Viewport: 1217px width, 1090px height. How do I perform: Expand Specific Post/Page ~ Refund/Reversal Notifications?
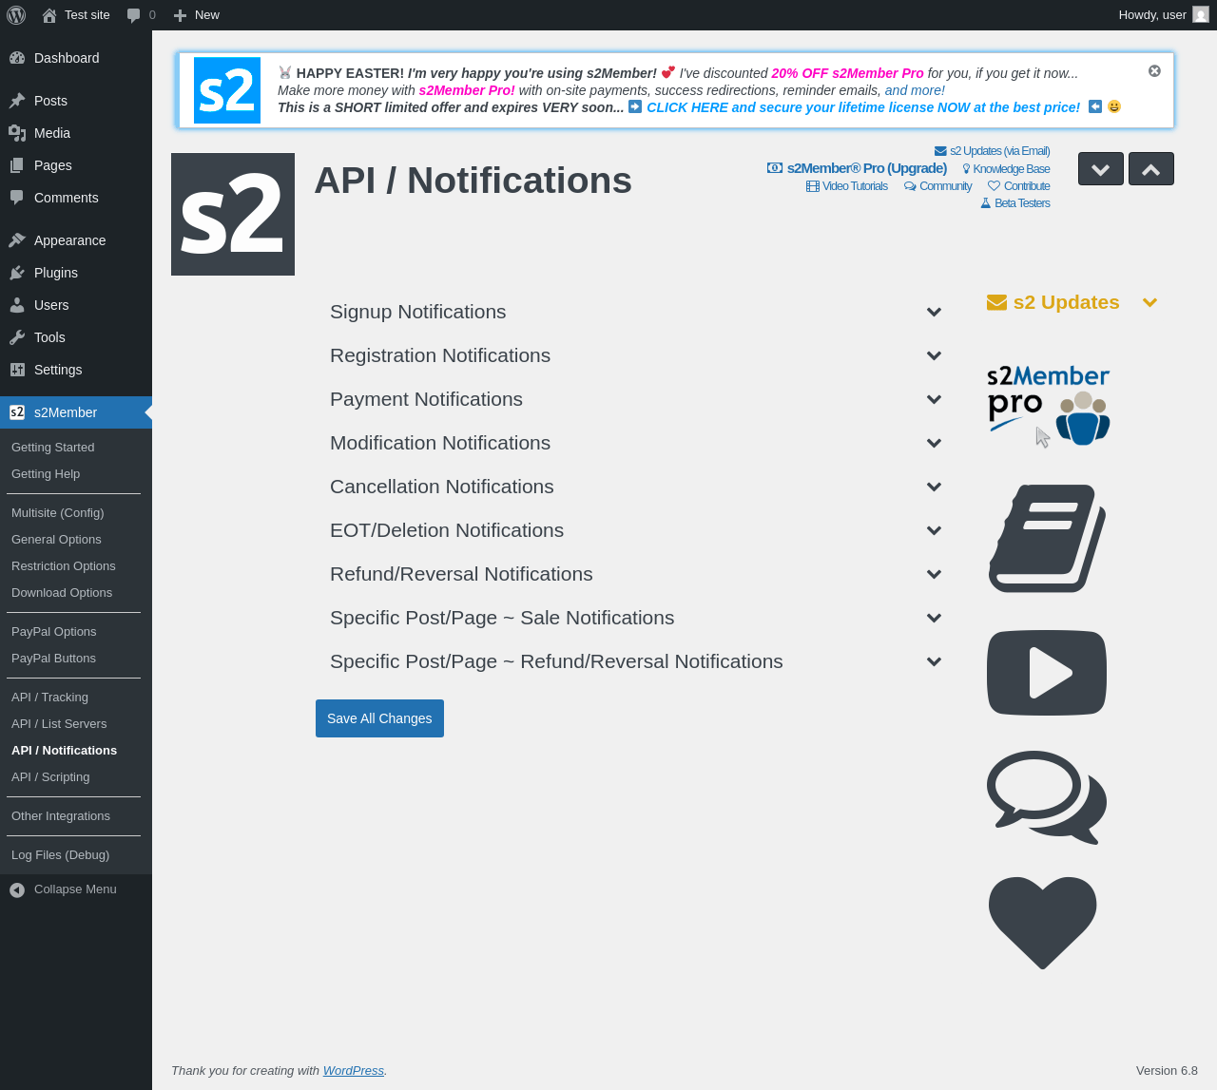tap(635, 661)
